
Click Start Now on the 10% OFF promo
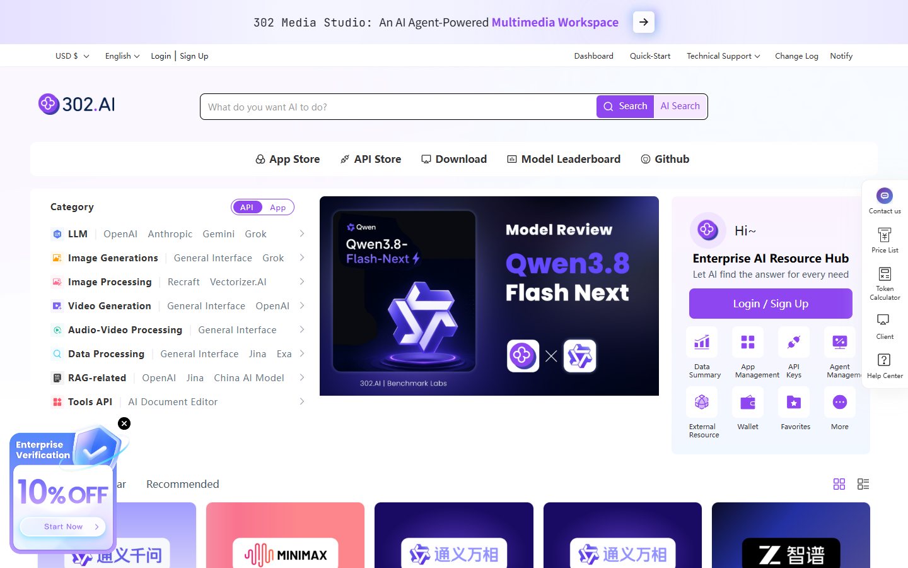click(63, 526)
